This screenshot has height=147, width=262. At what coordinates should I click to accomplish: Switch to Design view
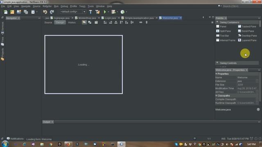coord(60,22)
